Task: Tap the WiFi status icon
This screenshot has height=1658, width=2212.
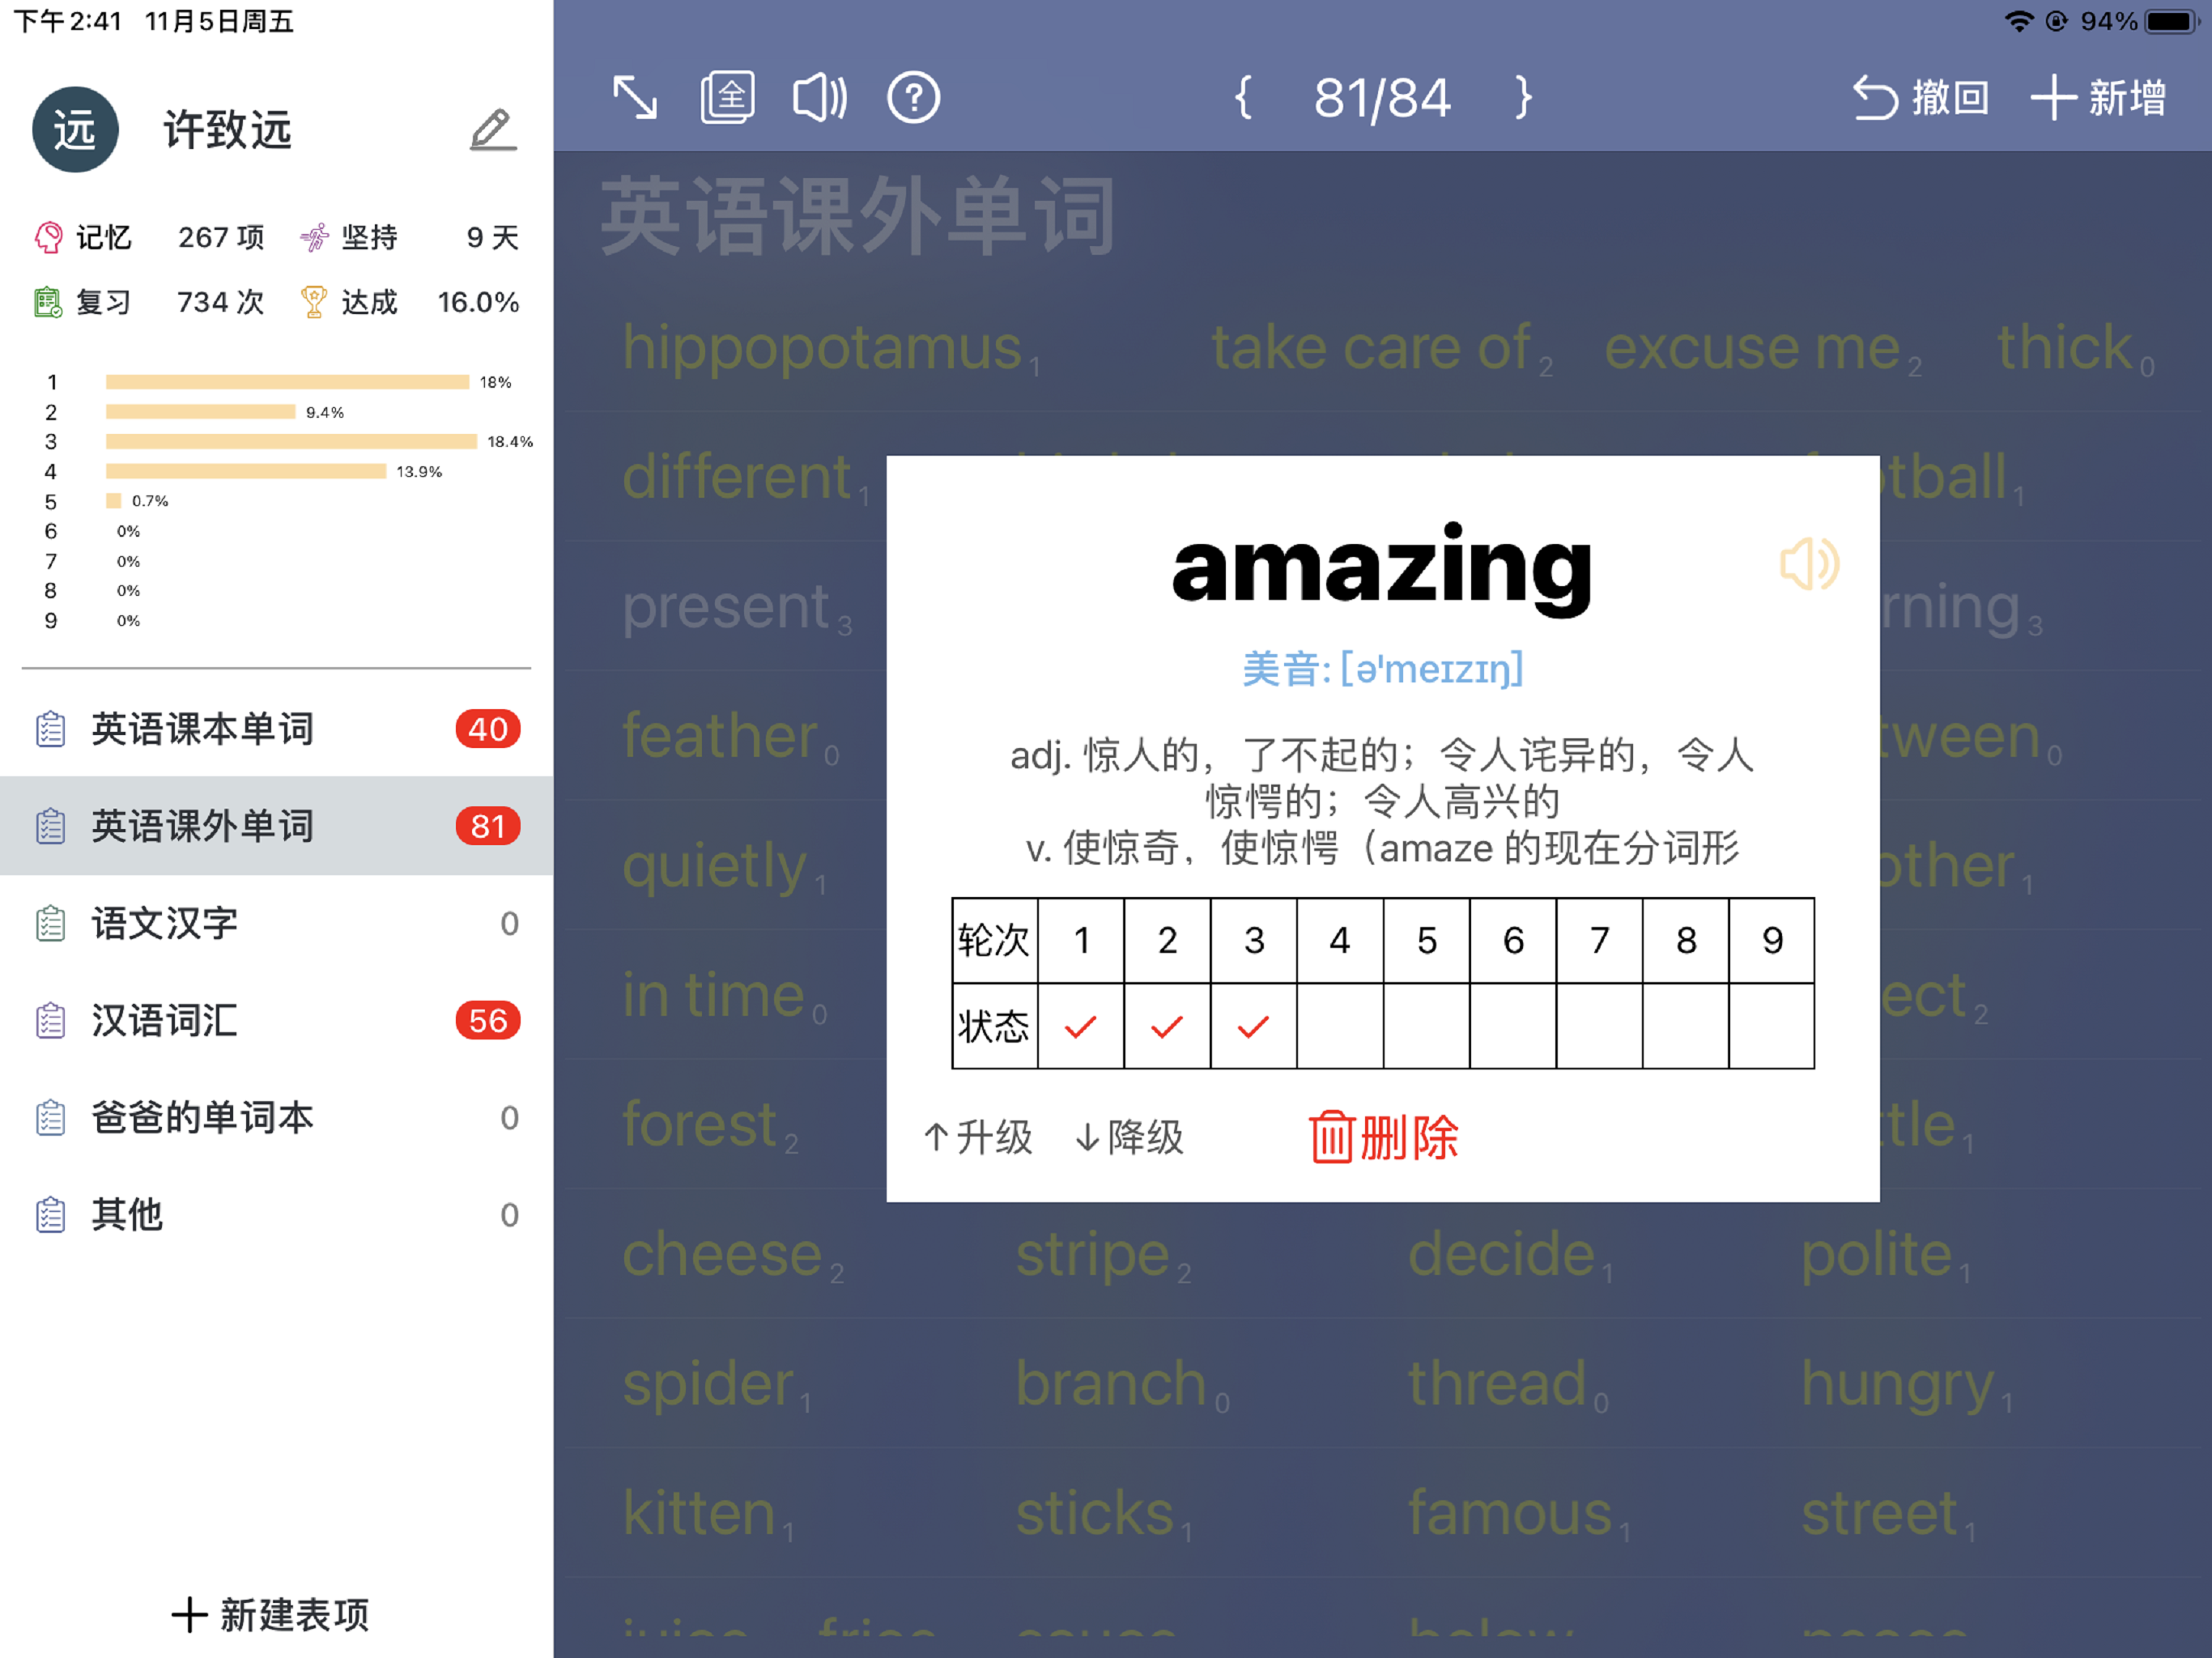Action: click(x=2019, y=21)
